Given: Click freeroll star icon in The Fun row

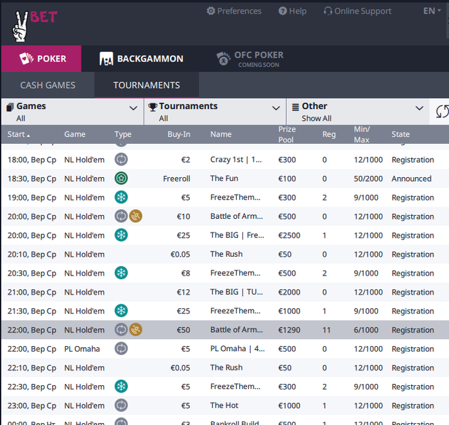Looking at the screenshot, I should click(121, 178).
